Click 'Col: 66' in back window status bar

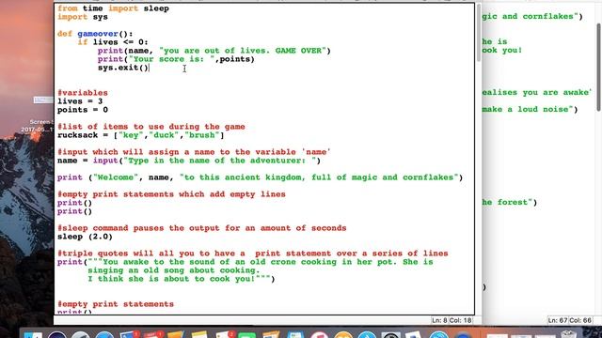[580, 320]
